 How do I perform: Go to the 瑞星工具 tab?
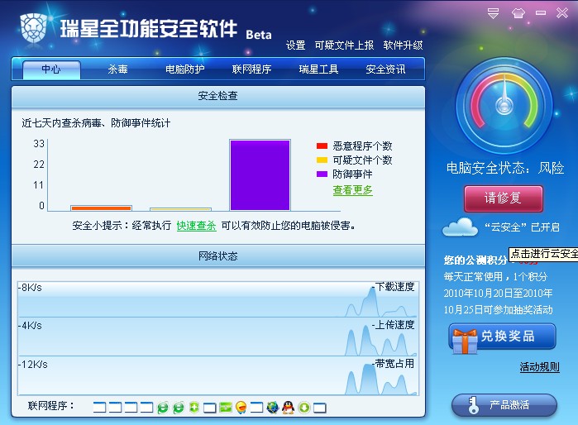coord(319,69)
